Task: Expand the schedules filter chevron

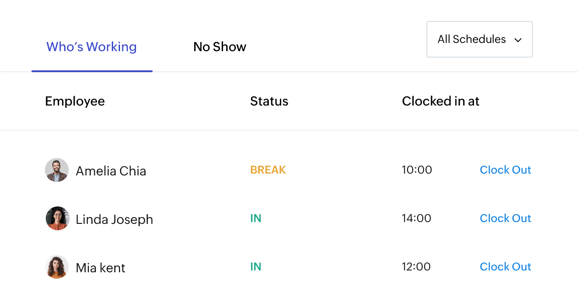Action: (518, 40)
